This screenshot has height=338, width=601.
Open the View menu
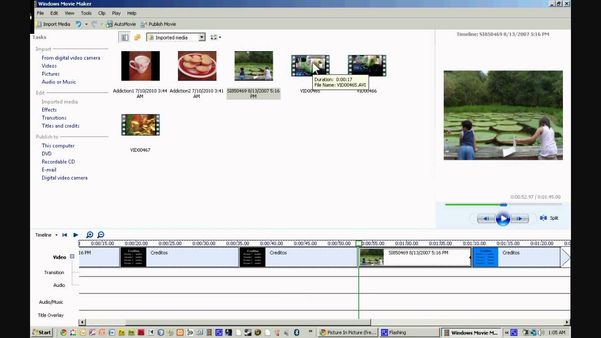tap(69, 13)
